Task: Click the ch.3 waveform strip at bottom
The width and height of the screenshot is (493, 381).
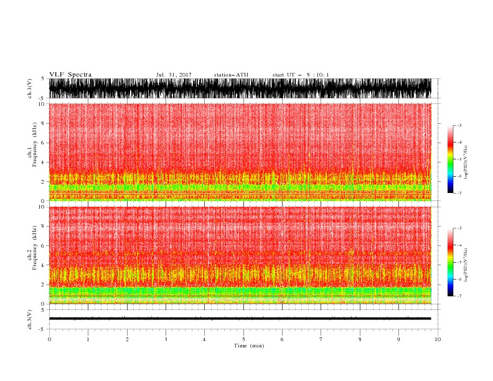Action: coord(240,319)
